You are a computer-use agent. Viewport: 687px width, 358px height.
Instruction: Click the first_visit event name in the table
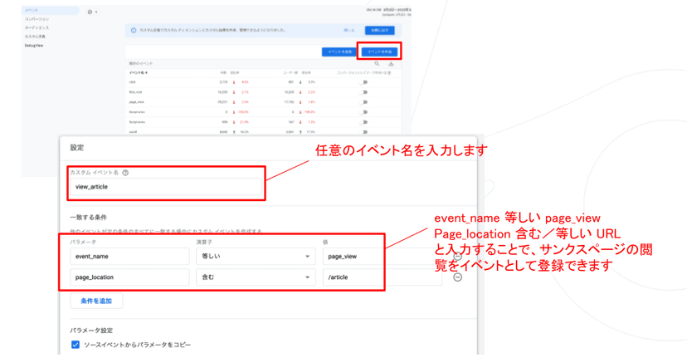(x=135, y=92)
